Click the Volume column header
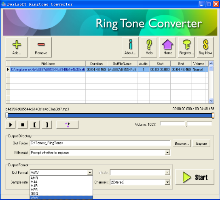 coord(199,64)
